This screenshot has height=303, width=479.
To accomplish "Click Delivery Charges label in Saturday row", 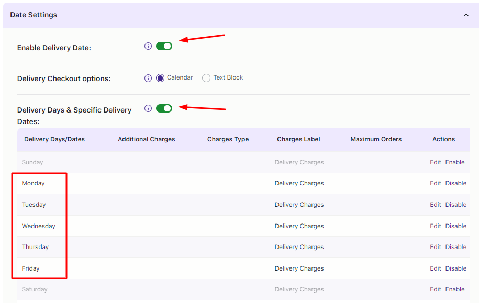I will click(299, 289).
